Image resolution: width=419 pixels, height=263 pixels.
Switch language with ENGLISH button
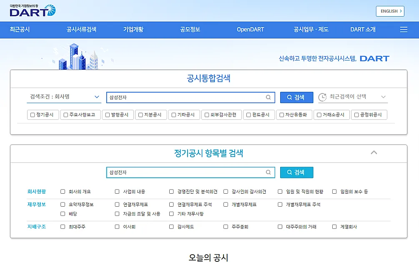coord(390,11)
